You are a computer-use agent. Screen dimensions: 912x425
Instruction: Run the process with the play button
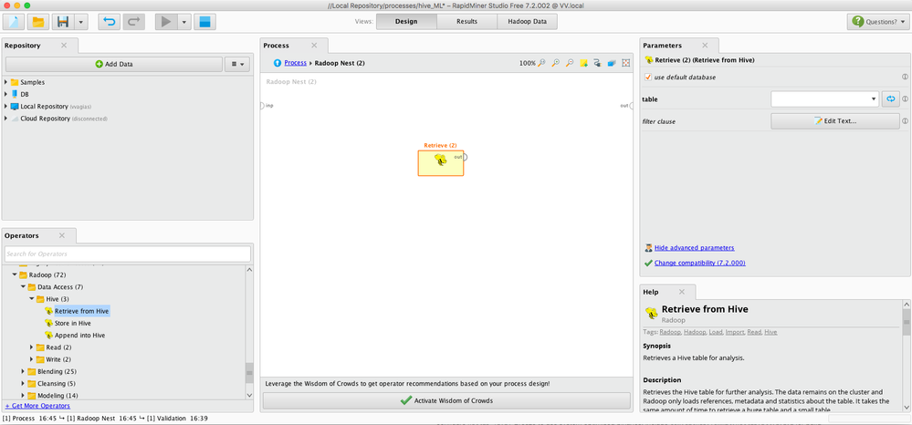[166, 22]
